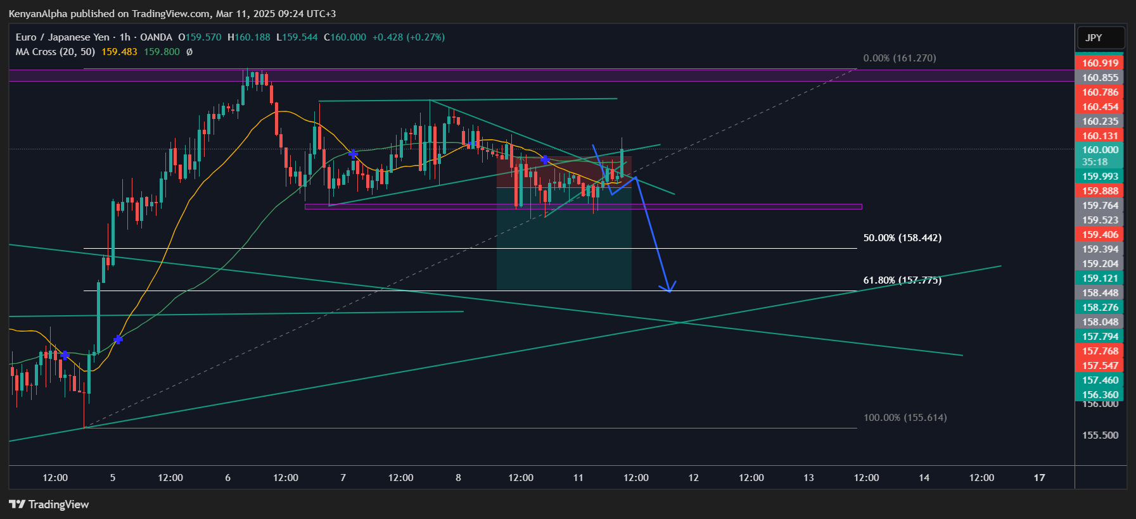Click the 157.547 price axis label
The width and height of the screenshot is (1136, 519).
click(x=1100, y=366)
